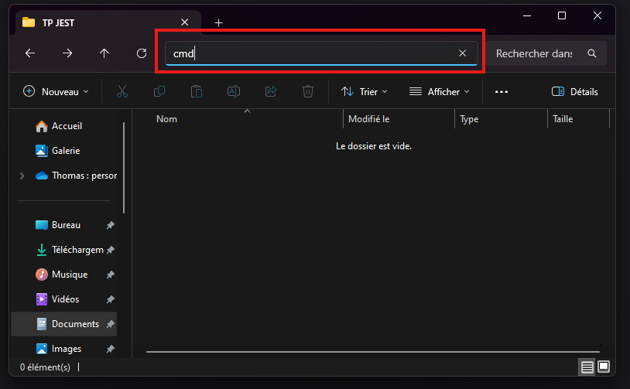This screenshot has width=630, height=389.
Task: Refresh the current folder view
Action: coord(142,53)
